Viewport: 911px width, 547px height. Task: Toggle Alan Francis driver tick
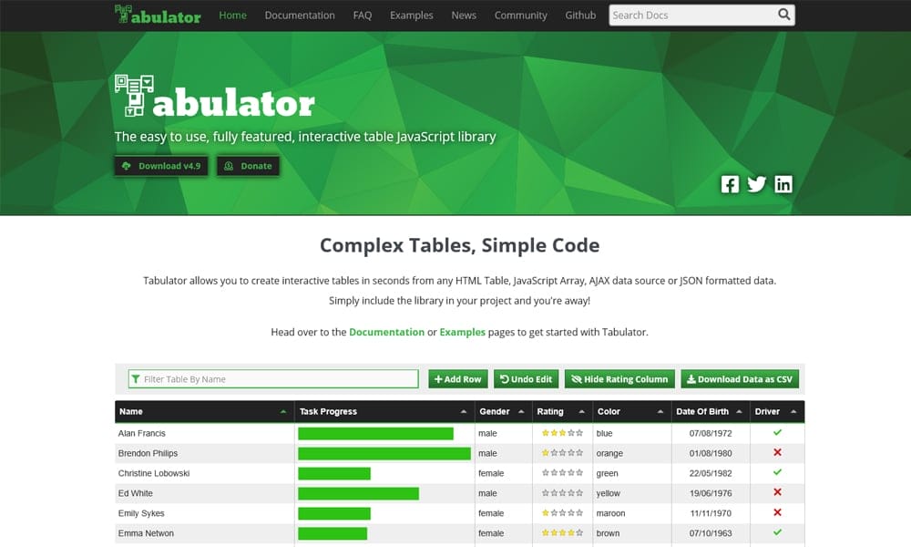click(777, 432)
